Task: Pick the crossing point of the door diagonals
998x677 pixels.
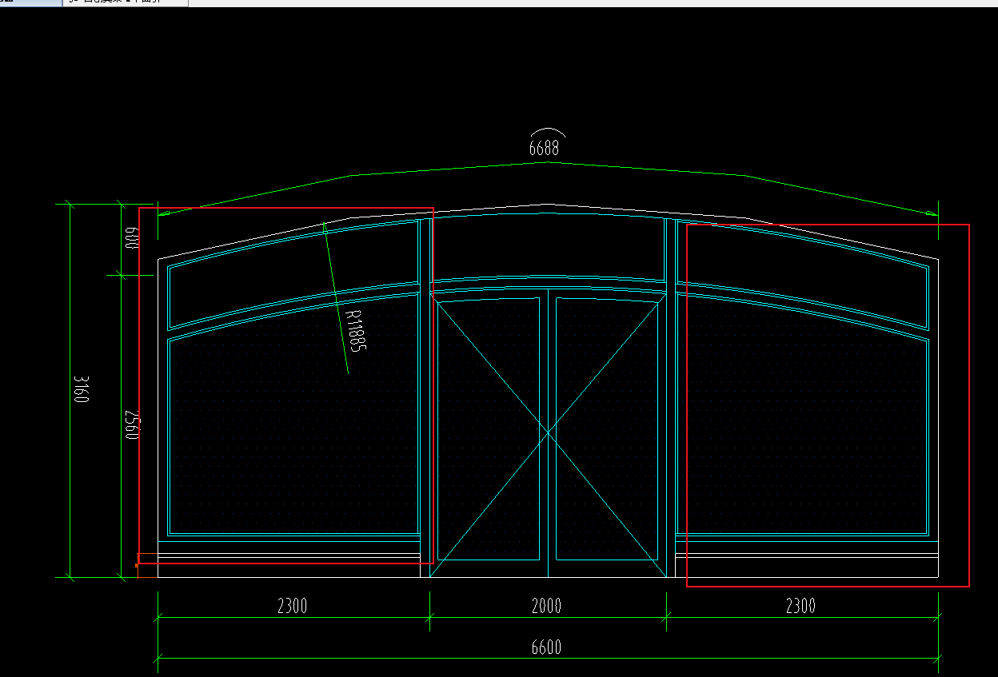Action: point(548,434)
